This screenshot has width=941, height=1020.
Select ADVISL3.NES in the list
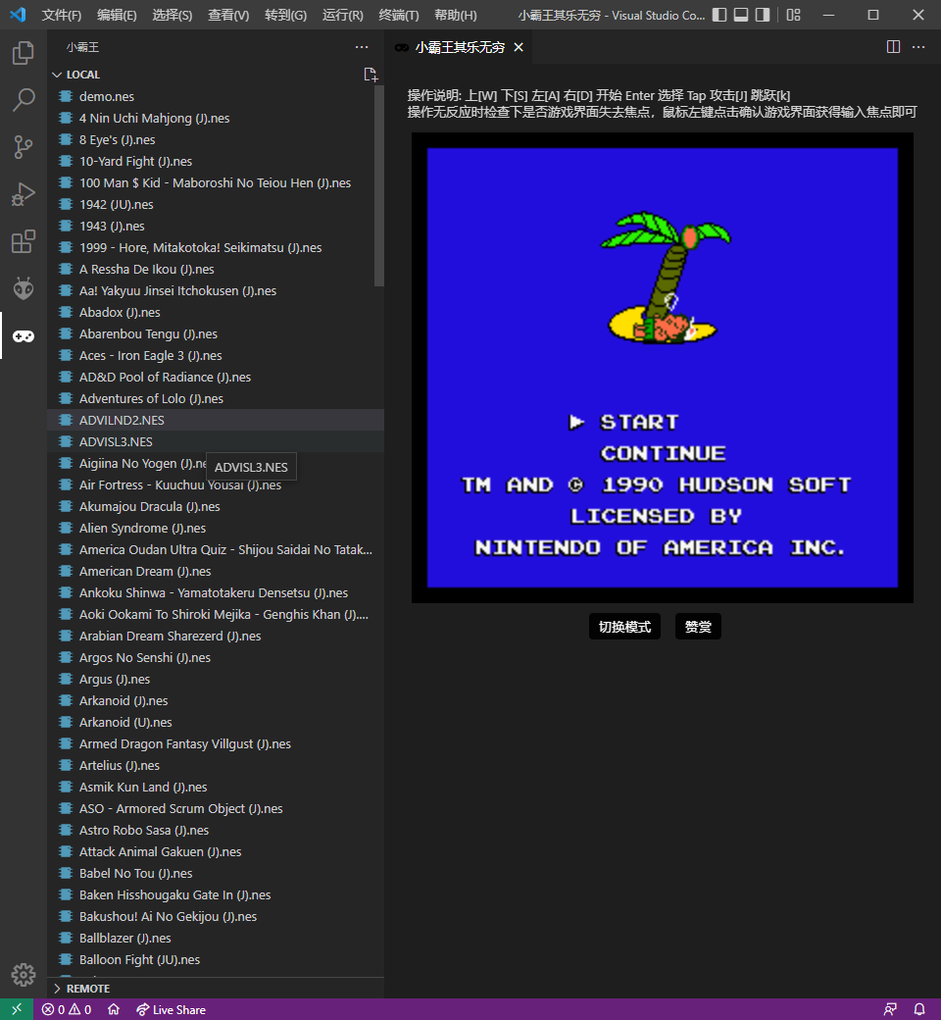[x=216, y=441]
